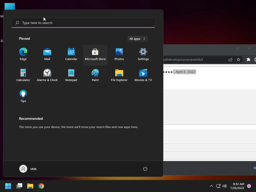Click the Recommended section heading
This screenshot has width=256, height=192.
31,118
